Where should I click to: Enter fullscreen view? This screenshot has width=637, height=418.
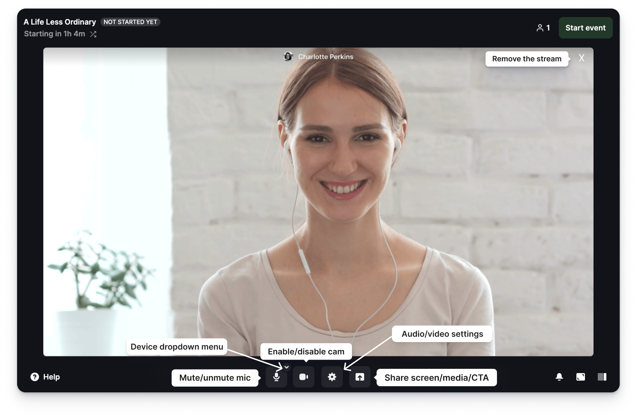pos(581,377)
